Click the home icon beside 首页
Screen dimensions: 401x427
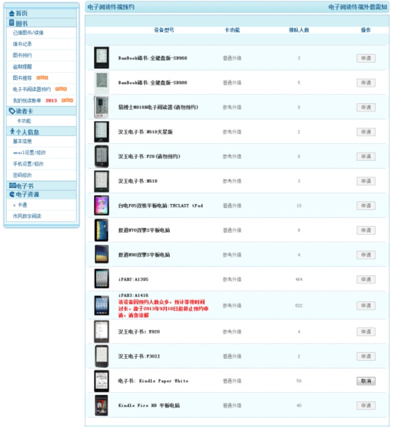click(11, 13)
